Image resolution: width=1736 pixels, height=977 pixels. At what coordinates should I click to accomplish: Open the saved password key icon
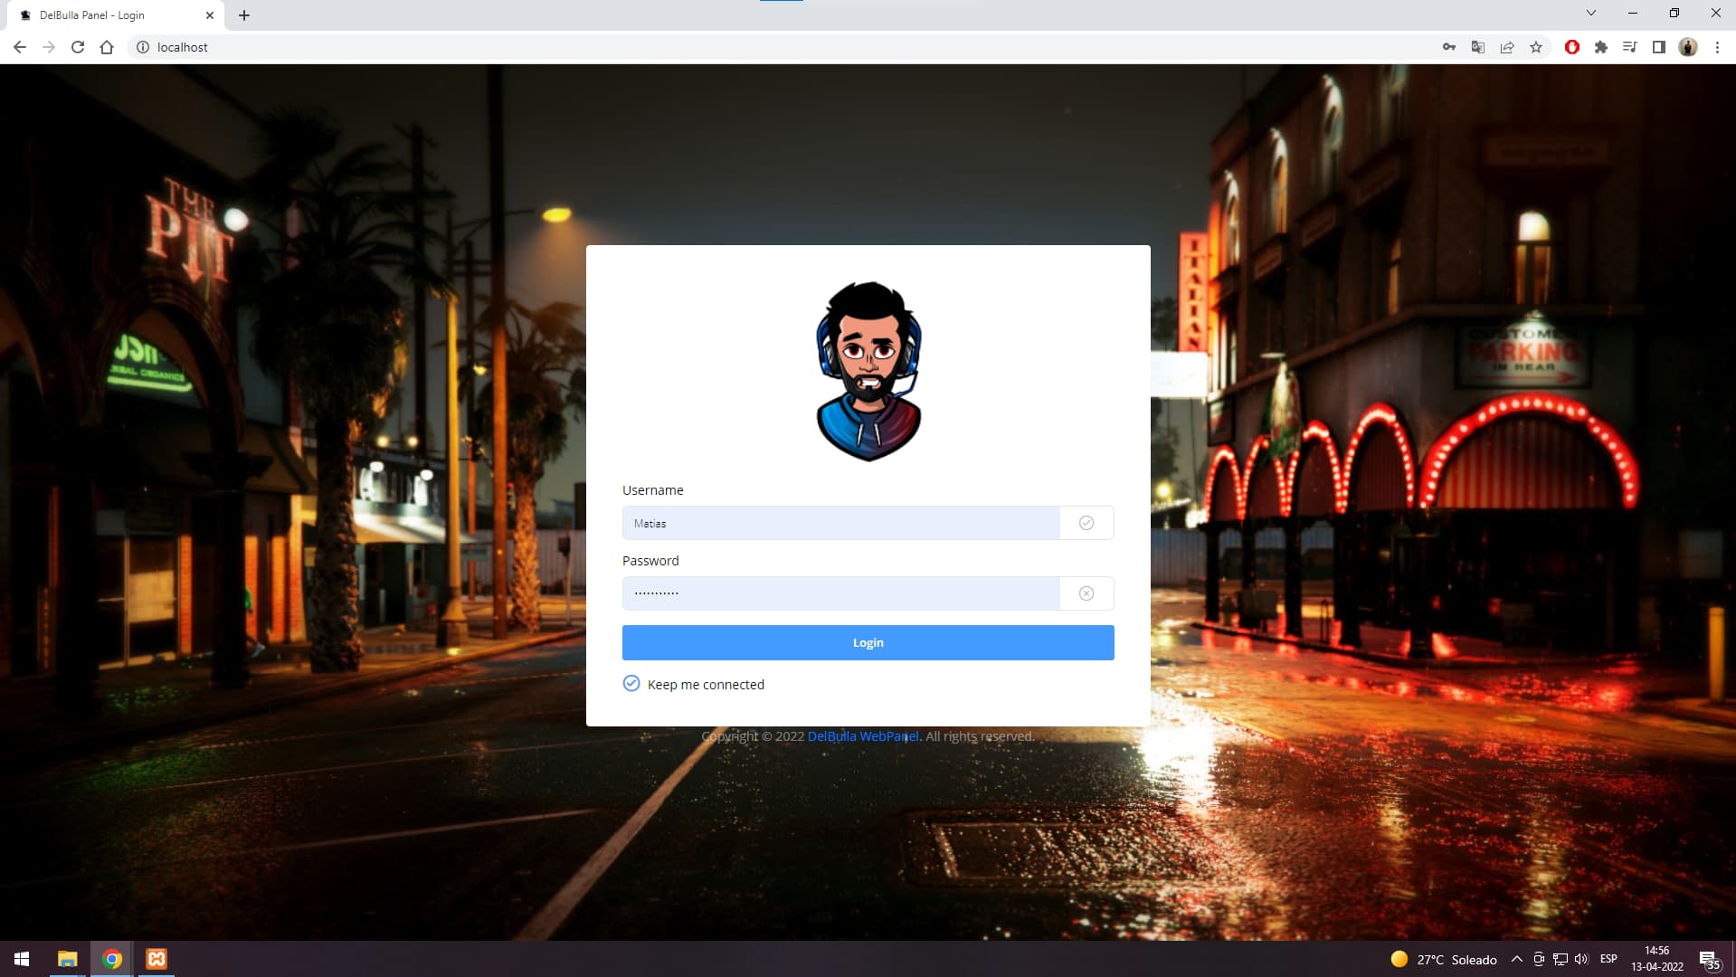pyautogui.click(x=1449, y=47)
